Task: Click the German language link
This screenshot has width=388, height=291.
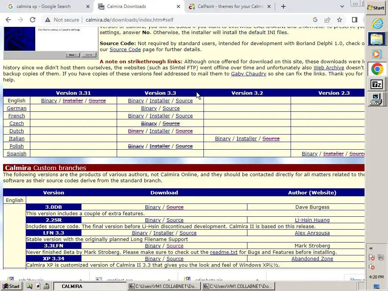Action: point(17,108)
